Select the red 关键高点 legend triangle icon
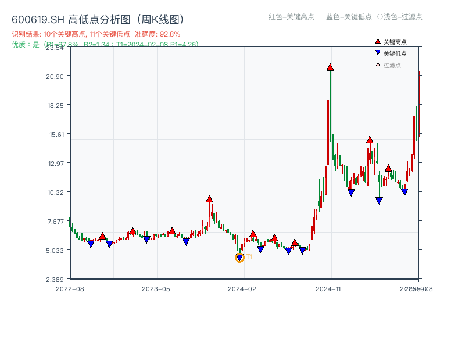 [378, 41]
